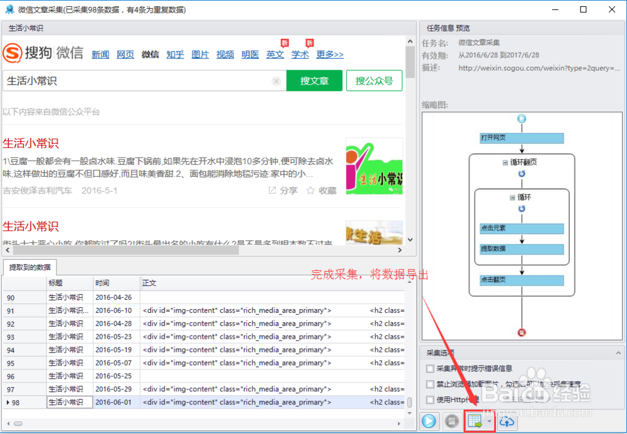The width and height of the screenshot is (627, 434).
Task: Select the 提取数据 step in the flowchart
Action: point(522,249)
